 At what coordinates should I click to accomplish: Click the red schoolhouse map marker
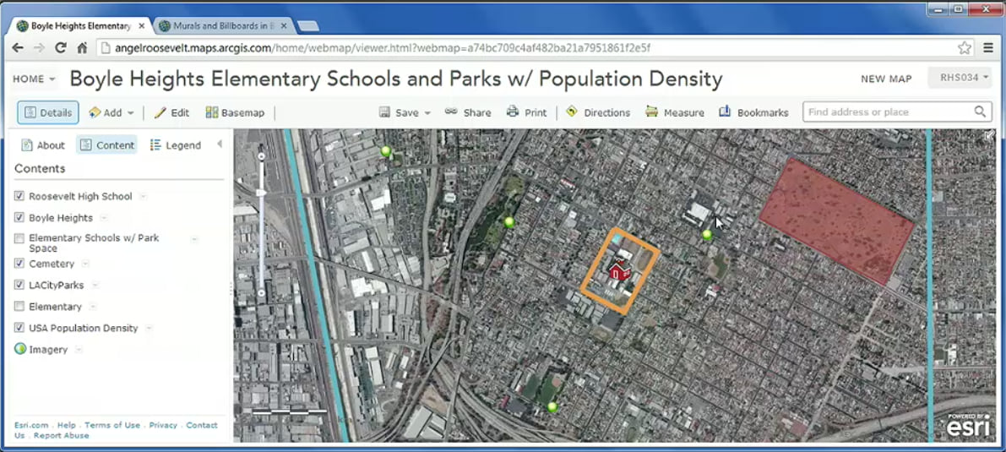coord(618,270)
